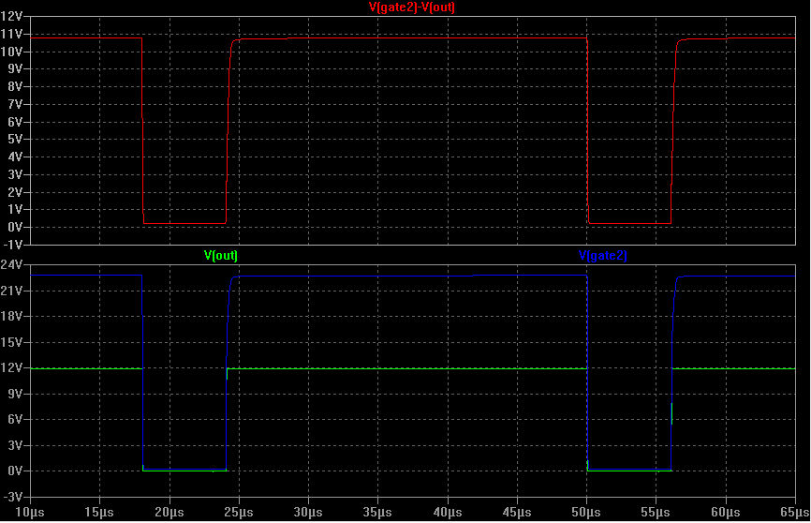Click the 15V axis label
811x523 pixels.
pos(11,342)
